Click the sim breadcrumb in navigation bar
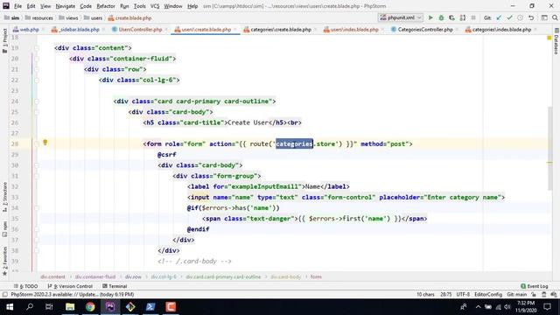 (x=11, y=17)
